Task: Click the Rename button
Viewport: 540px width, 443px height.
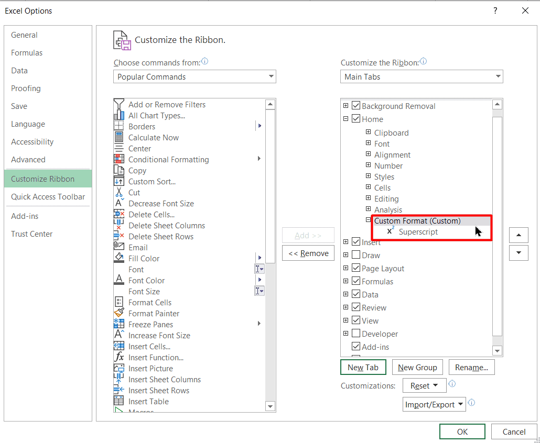Action: pyautogui.click(x=471, y=367)
